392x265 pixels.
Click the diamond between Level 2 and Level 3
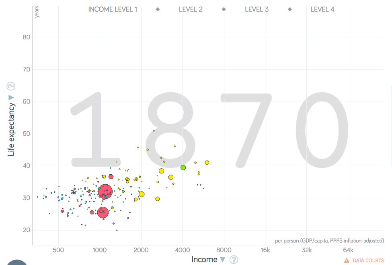pos(224,9)
